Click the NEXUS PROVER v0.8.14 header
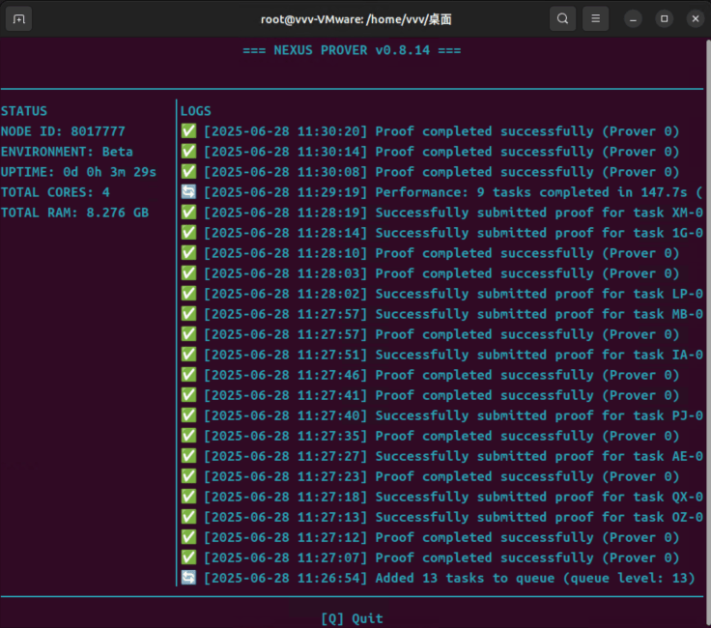This screenshot has height=628, width=711. pyautogui.click(x=352, y=50)
